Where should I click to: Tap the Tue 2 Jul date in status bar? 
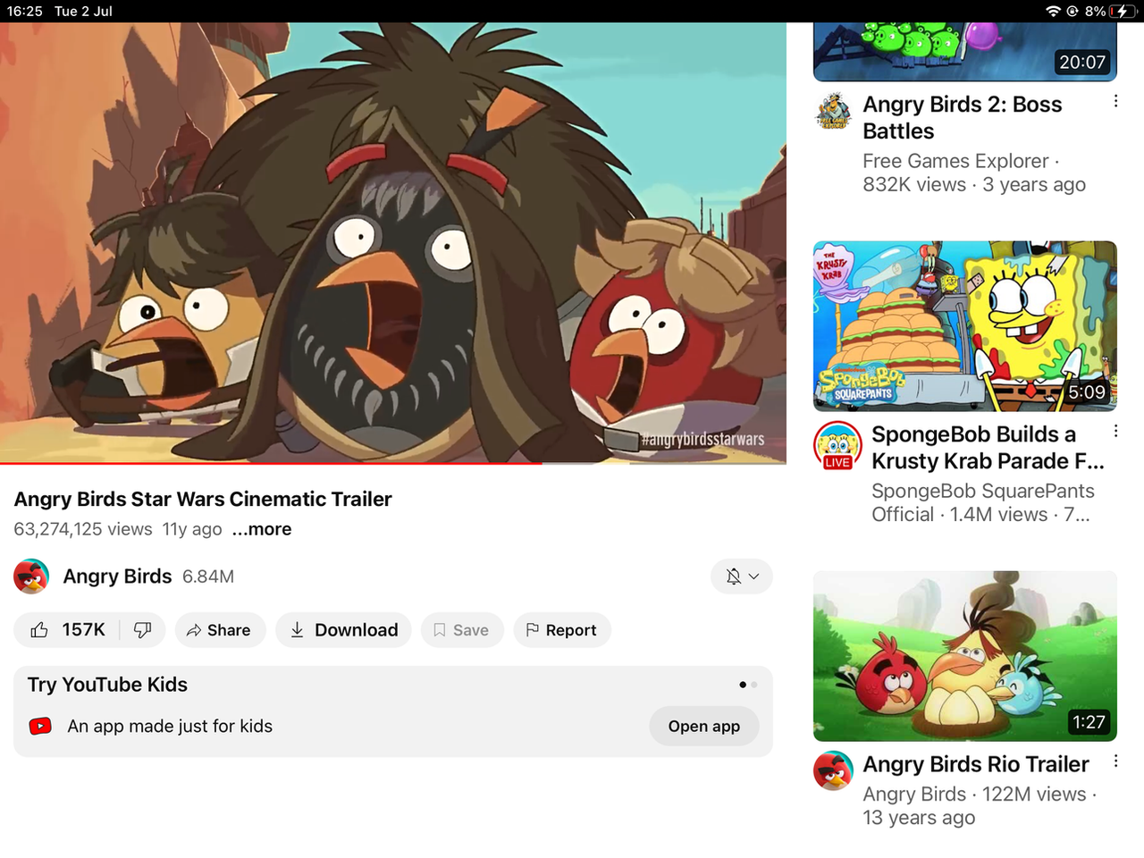(x=83, y=11)
